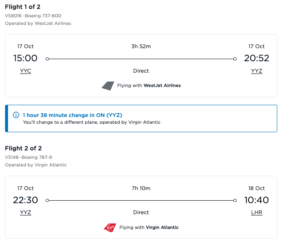Click the 1 hour 38 minute change heading
Viewport: 284px width, 245px height.
pyautogui.click(x=72, y=115)
